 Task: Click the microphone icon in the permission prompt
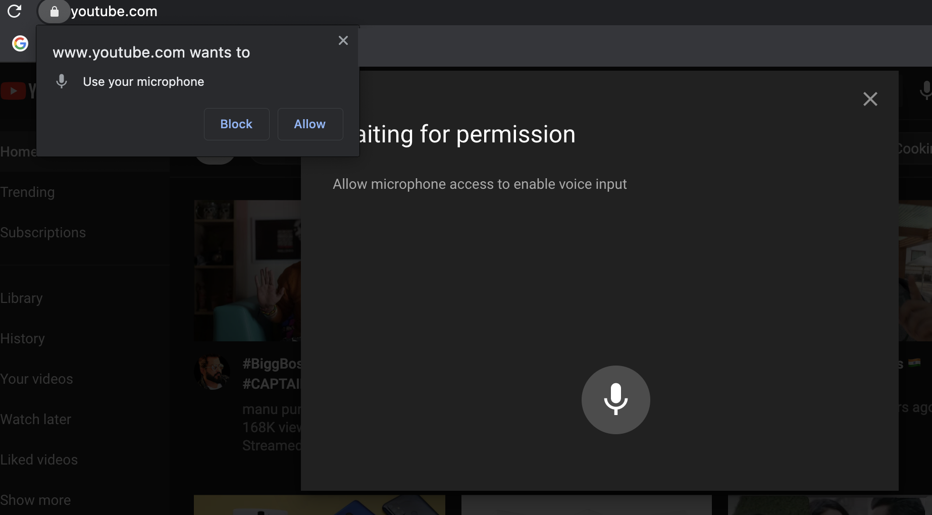point(62,81)
